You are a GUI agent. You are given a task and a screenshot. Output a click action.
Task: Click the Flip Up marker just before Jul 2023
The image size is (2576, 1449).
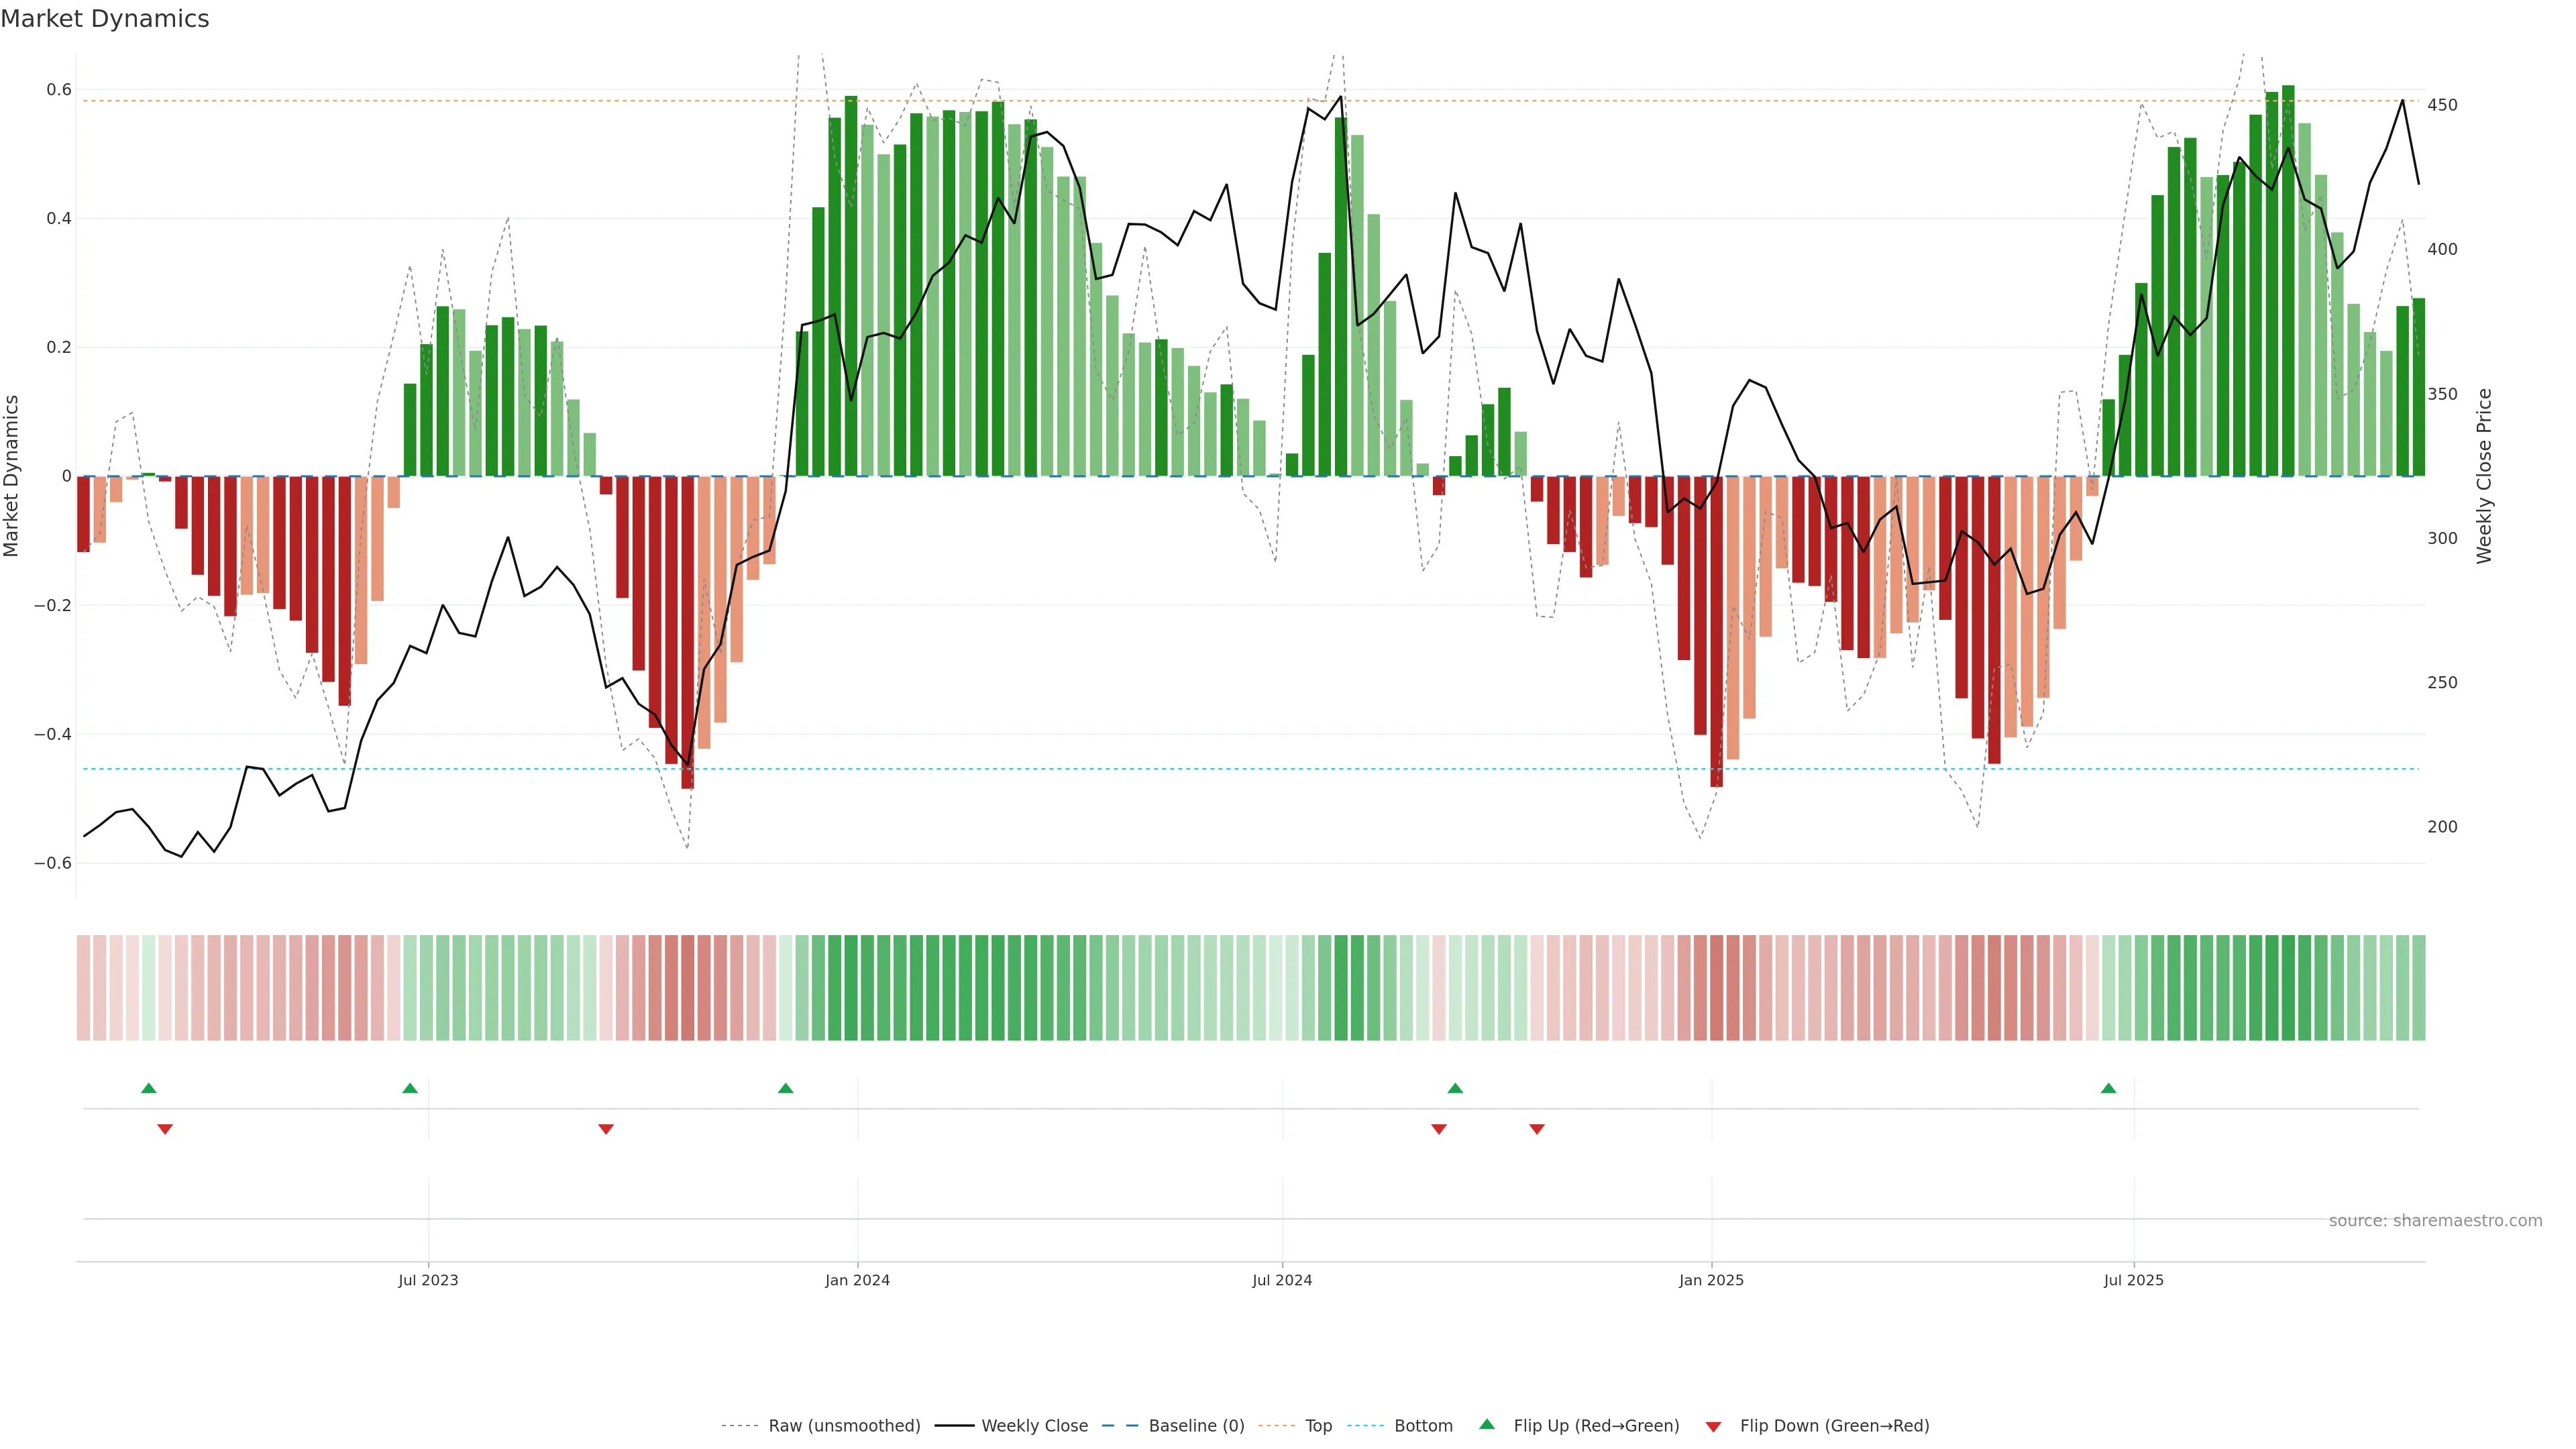coord(410,1088)
